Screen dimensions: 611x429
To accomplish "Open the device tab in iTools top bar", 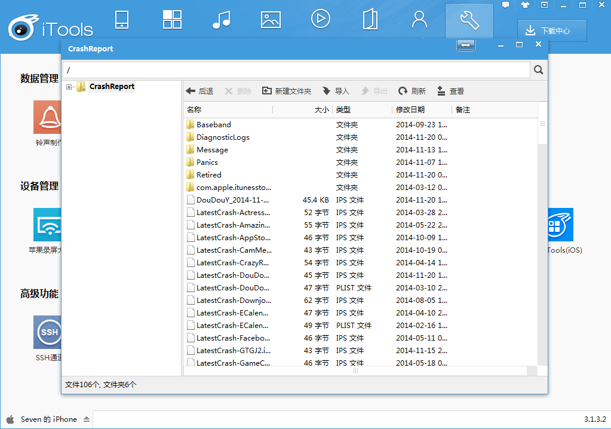I will (121, 20).
